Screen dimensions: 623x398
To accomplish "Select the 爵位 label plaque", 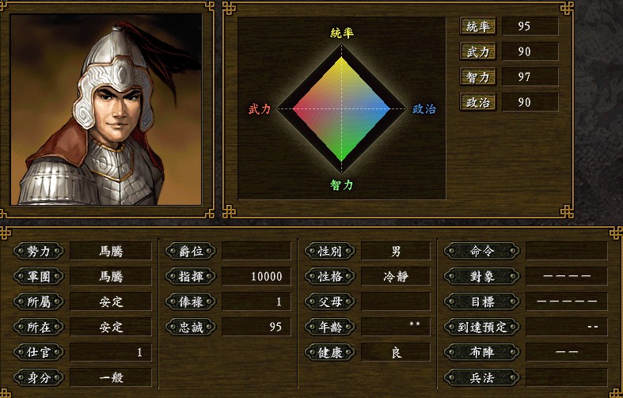I will pos(191,251).
